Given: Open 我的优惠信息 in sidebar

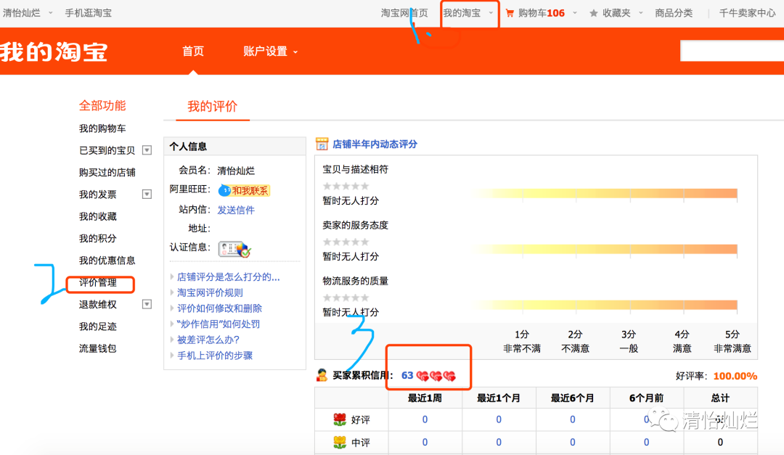Looking at the screenshot, I should [x=107, y=261].
